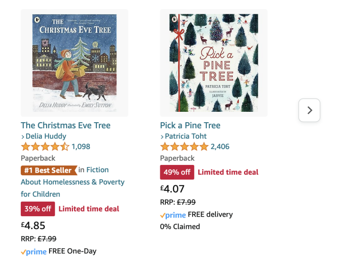Expand the Patricia Toht author chevron
The image size is (339, 259).
click(162, 136)
